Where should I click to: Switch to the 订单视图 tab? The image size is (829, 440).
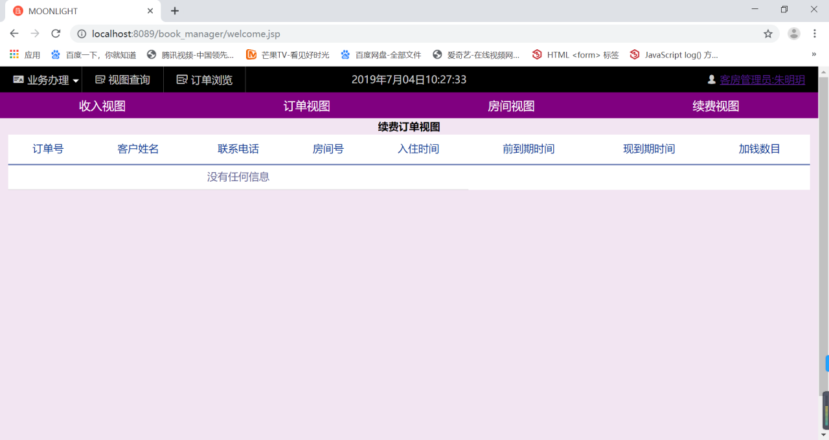(307, 106)
